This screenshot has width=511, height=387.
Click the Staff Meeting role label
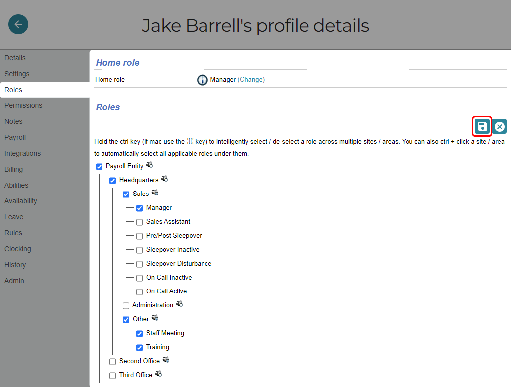[x=165, y=333]
